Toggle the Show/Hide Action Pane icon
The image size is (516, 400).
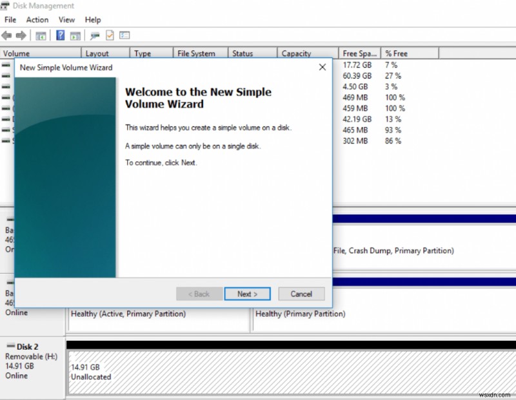tap(75, 35)
